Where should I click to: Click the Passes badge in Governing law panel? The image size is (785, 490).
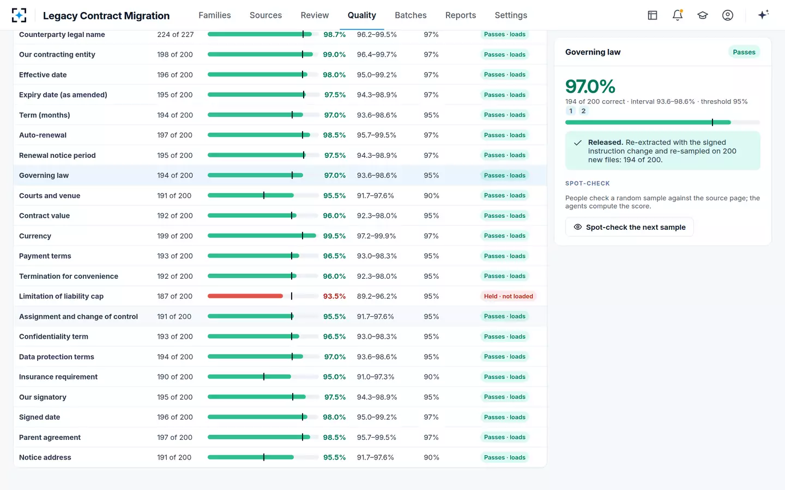pyautogui.click(x=744, y=52)
